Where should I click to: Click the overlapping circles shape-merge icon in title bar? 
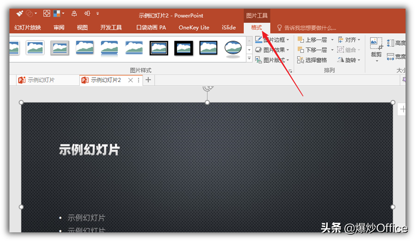coord(30,13)
